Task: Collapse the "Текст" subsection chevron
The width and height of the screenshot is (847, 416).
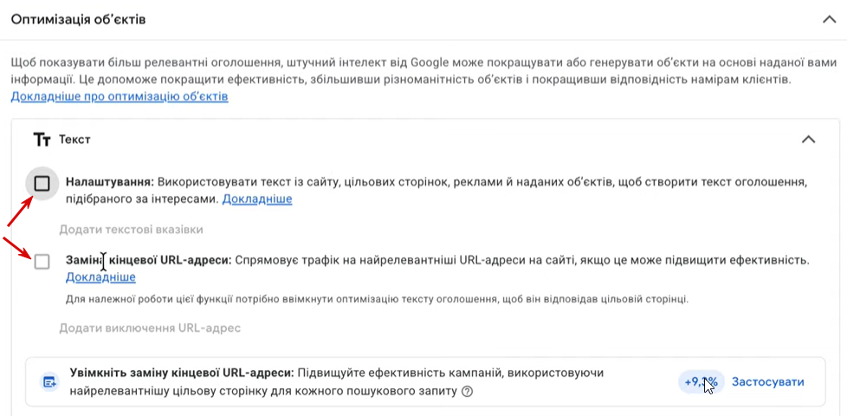Action: pyautogui.click(x=808, y=139)
